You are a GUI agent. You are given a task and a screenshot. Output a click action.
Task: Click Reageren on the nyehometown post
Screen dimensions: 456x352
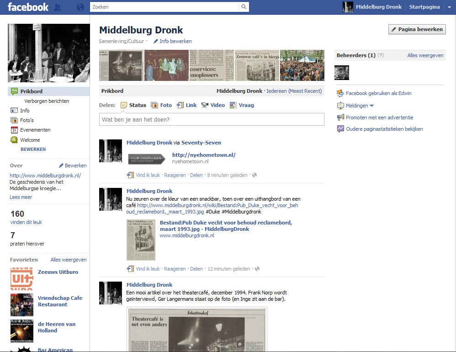pyautogui.click(x=175, y=175)
